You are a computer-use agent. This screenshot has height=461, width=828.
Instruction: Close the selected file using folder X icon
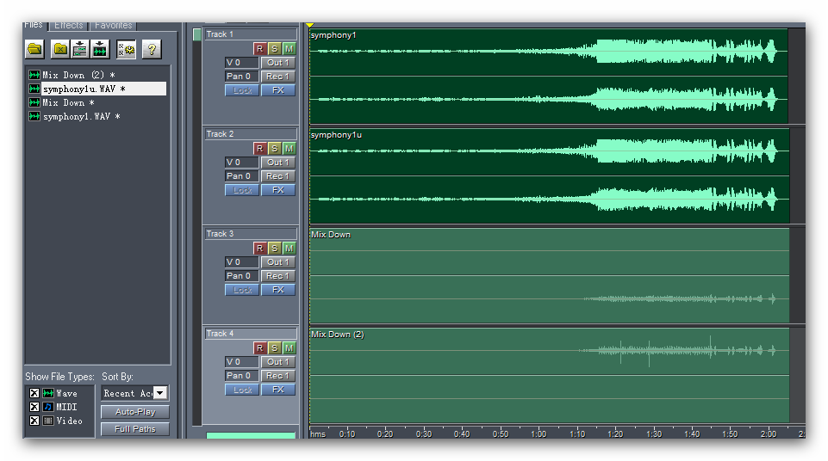click(x=60, y=50)
